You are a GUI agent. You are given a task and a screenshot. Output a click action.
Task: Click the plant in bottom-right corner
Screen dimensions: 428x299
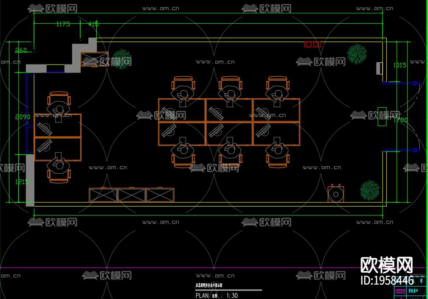tap(369, 190)
